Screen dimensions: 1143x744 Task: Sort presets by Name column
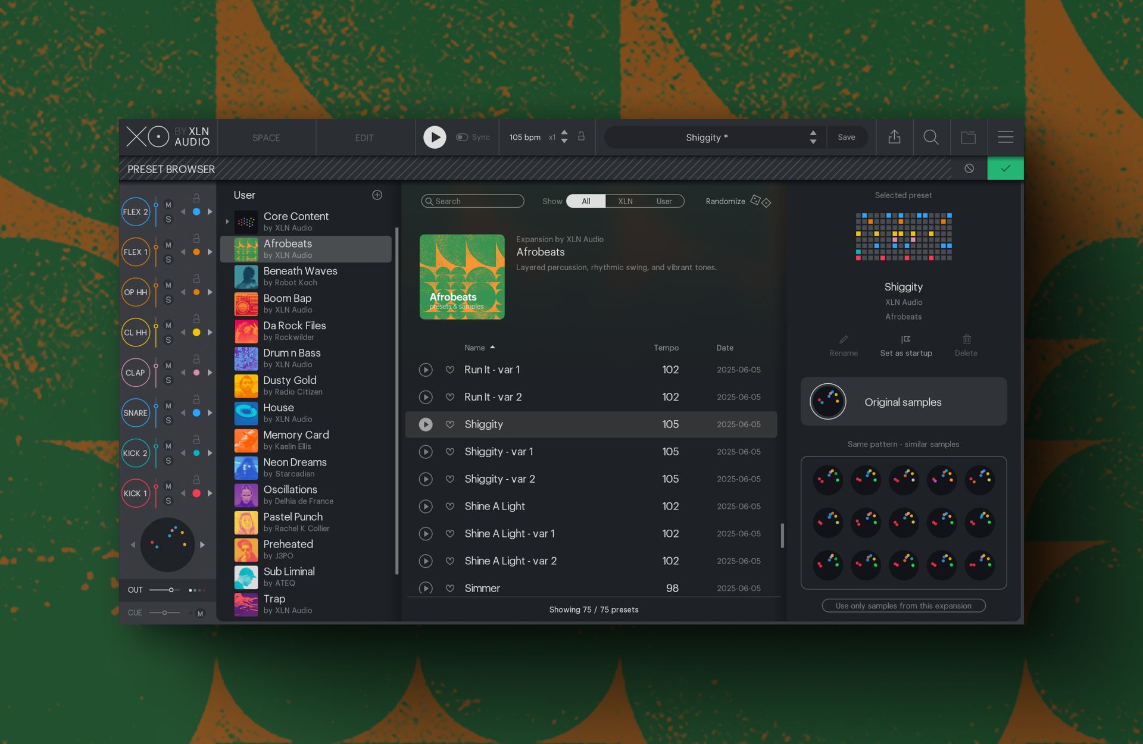[479, 348]
